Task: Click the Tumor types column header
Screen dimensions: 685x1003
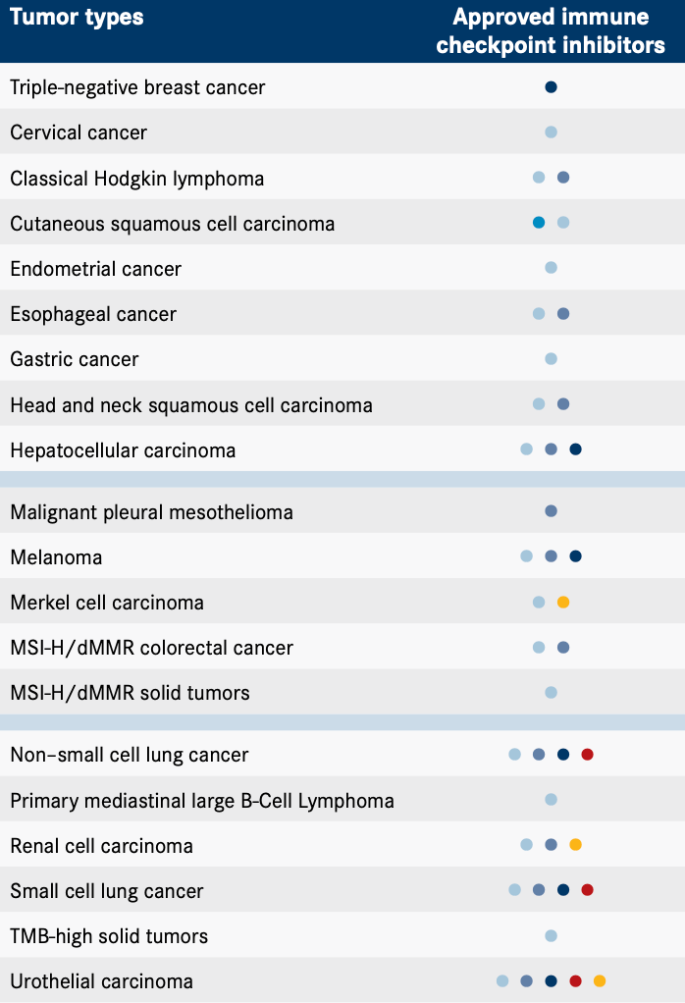Action: click(x=77, y=18)
